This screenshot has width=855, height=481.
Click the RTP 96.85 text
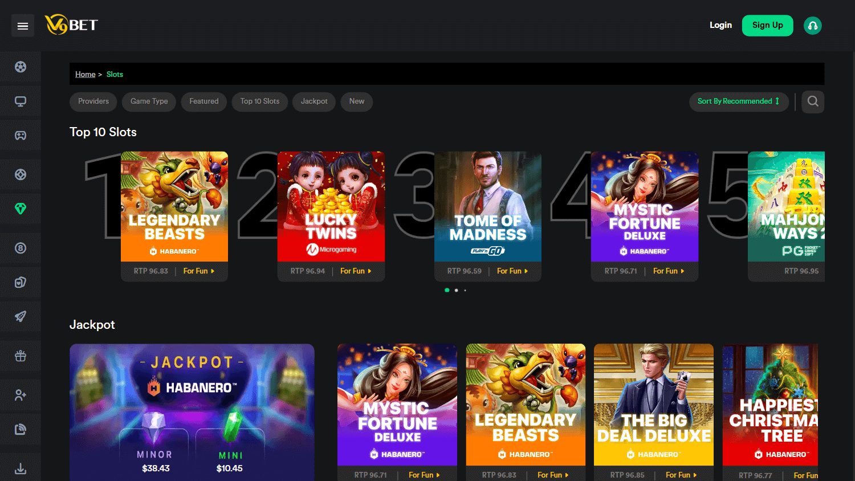pos(628,475)
